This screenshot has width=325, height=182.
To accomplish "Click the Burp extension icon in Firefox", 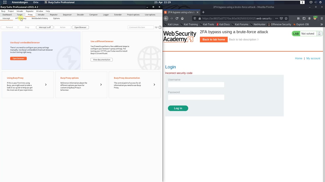I will click(315, 18).
